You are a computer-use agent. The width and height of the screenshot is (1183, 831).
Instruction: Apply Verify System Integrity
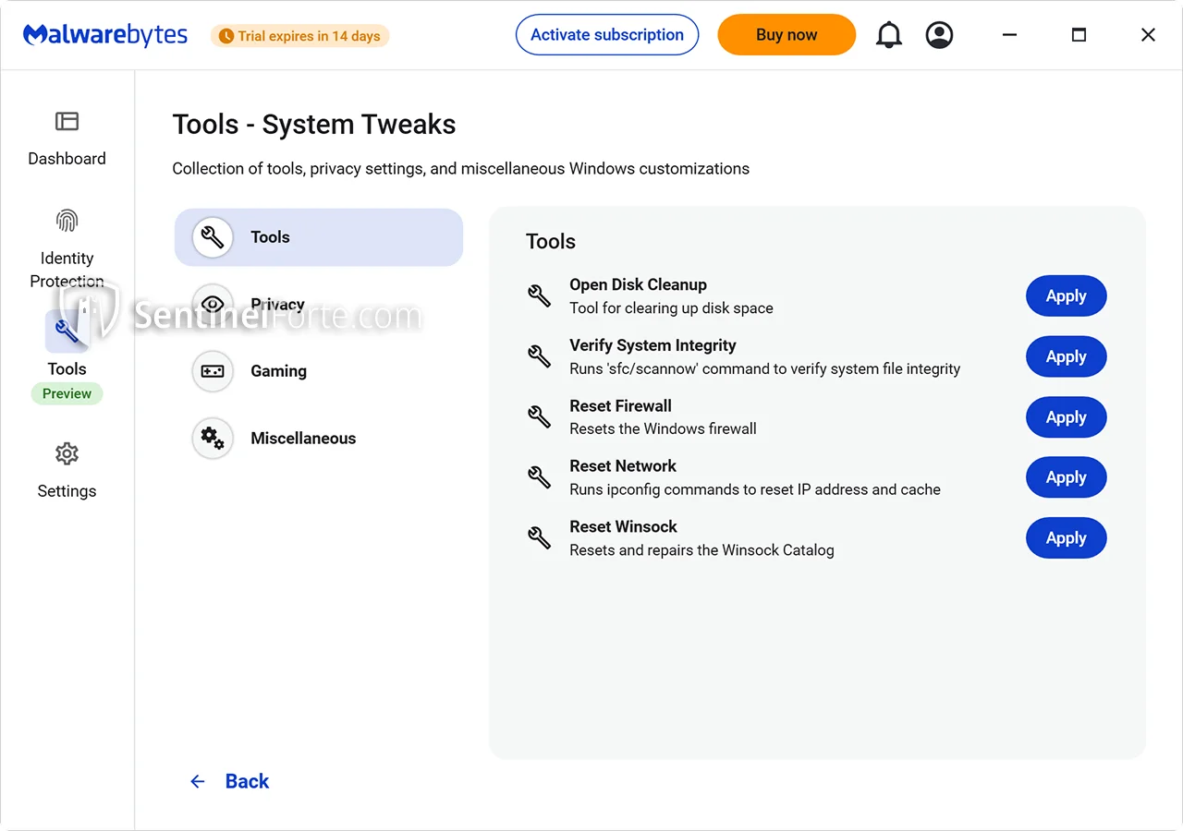point(1066,356)
